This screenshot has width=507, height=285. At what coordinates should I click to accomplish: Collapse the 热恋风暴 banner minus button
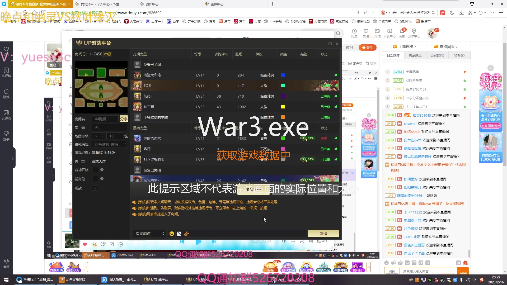click(491, 68)
